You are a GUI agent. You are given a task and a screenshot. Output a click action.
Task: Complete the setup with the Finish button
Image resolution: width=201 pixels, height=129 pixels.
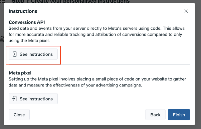point(179,115)
